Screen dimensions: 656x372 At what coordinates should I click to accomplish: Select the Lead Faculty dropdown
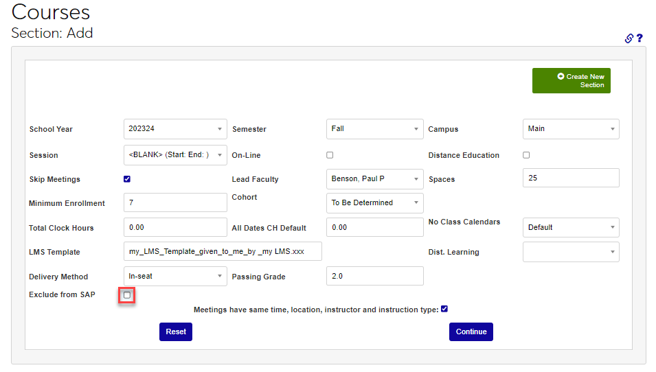click(x=374, y=179)
